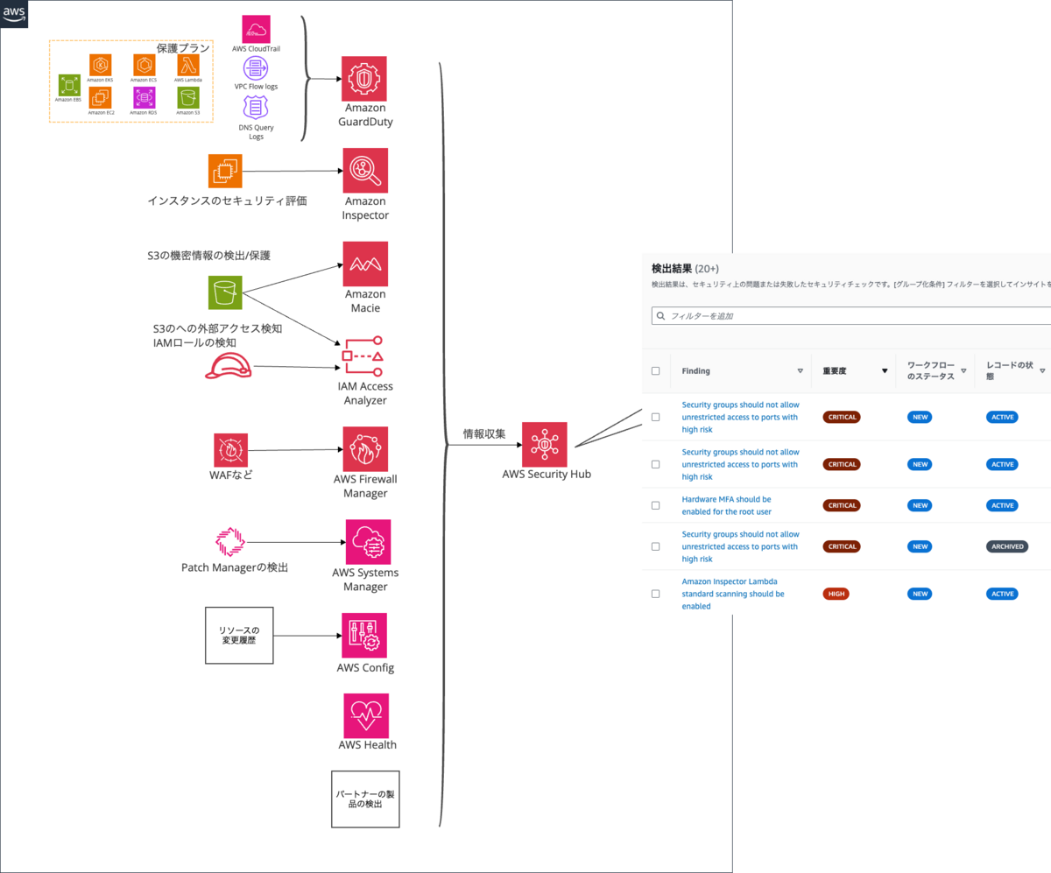Sort by the 重要度 column arrow
Screen dimensions: 1051x873
[x=885, y=370]
